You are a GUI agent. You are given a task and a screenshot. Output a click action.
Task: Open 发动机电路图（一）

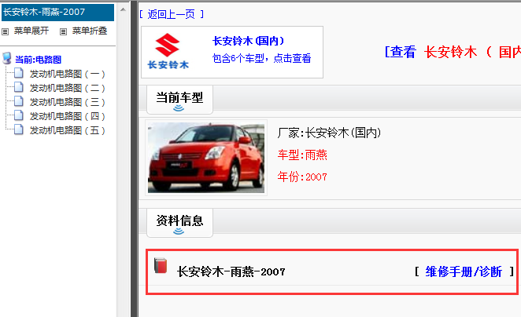pyautogui.click(x=68, y=74)
